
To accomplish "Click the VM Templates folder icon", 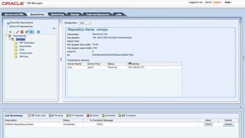I will pos(16,43).
